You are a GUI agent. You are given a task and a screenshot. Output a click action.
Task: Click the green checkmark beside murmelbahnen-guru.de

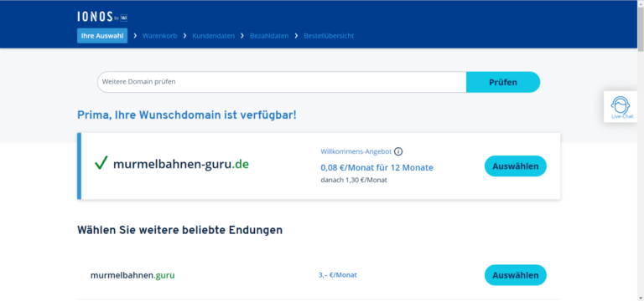(x=101, y=163)
